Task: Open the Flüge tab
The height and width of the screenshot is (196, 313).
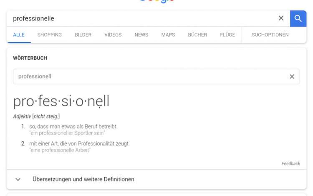Action: (x=227, y=35)
